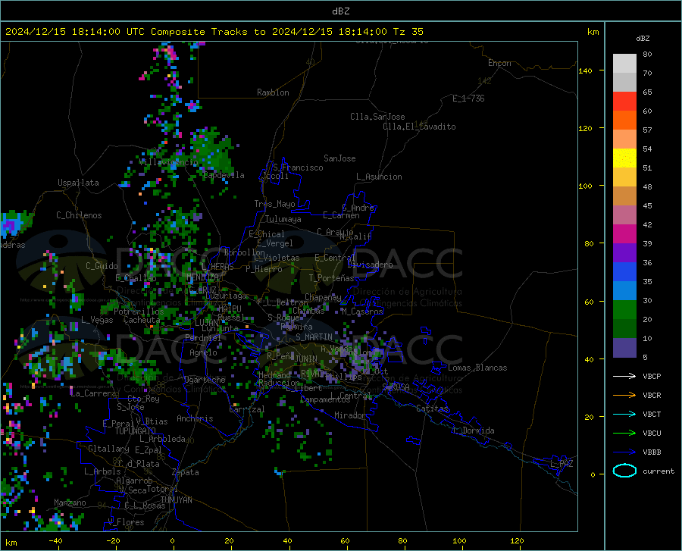
Task: Click the cyan 'current' ellipse legend symbol
Action: pyautogui.click(x=624, y=471)
